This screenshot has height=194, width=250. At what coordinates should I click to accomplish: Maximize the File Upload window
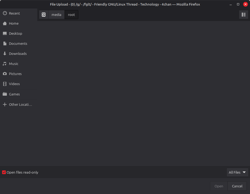(238, 4)
